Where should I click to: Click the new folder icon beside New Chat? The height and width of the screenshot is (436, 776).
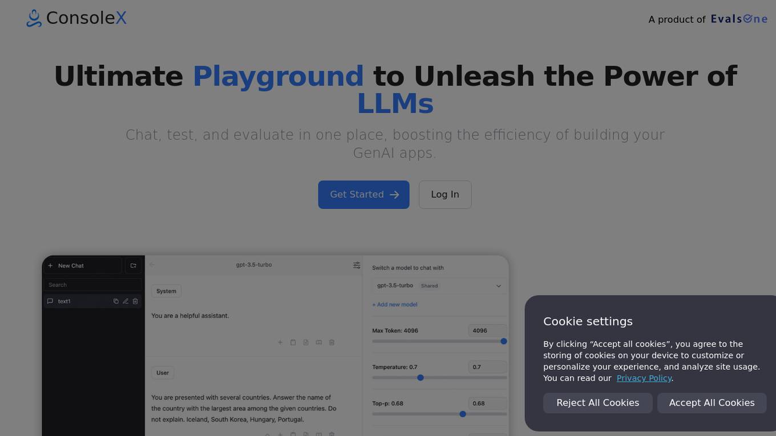[133, 265]
